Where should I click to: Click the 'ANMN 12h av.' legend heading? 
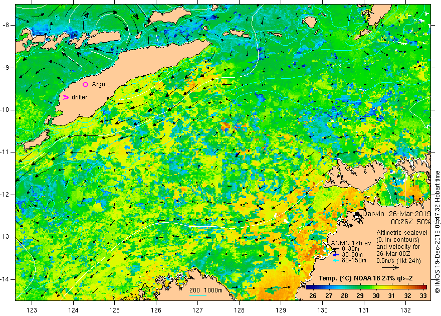(352, 243)
